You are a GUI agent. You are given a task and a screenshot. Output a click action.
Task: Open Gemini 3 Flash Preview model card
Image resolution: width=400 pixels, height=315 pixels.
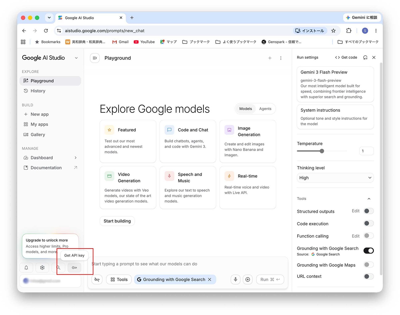pos(335,84)
